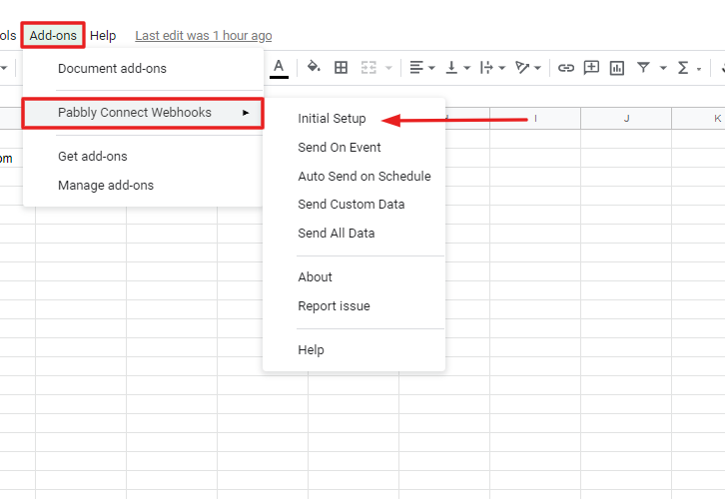Choose Manage add-ons
Viewport: 725px width, 499px height.
(x=106, y=186)
